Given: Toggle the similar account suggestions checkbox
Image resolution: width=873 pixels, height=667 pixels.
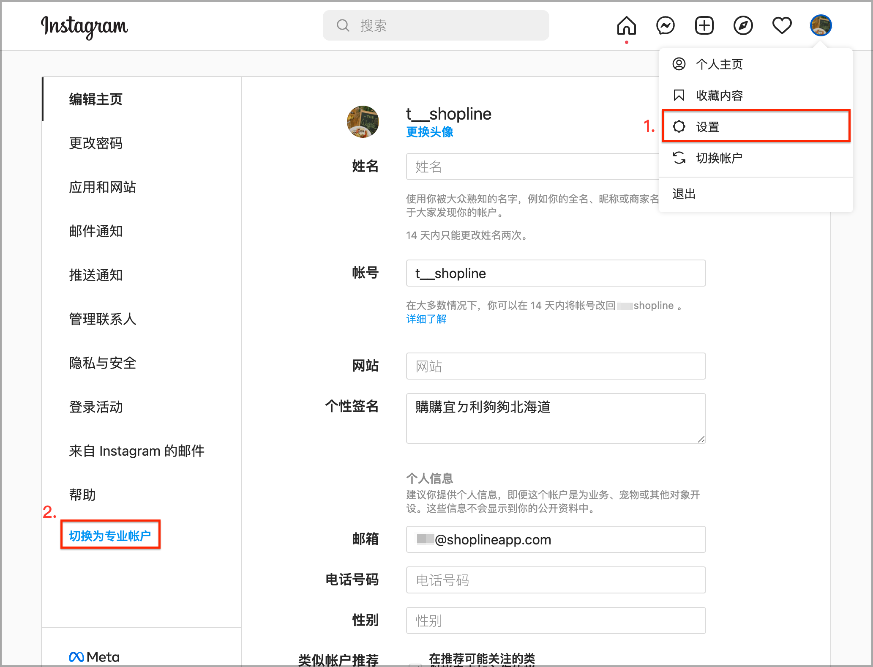Looking at the screenshot, I should [416, 665].
